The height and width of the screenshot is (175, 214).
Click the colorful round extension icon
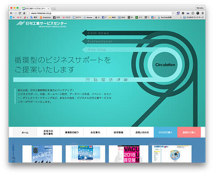tap(198, 13)
